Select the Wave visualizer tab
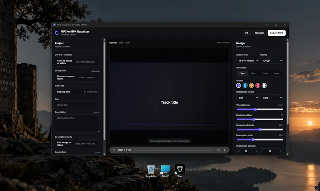The width and height of the screenshot is (320, 191). click(276, 73)
